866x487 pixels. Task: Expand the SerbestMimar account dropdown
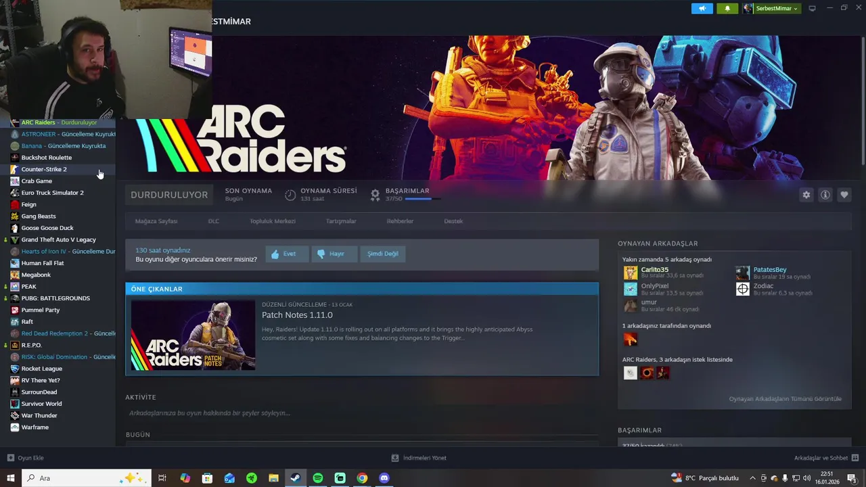pos(771,8)
